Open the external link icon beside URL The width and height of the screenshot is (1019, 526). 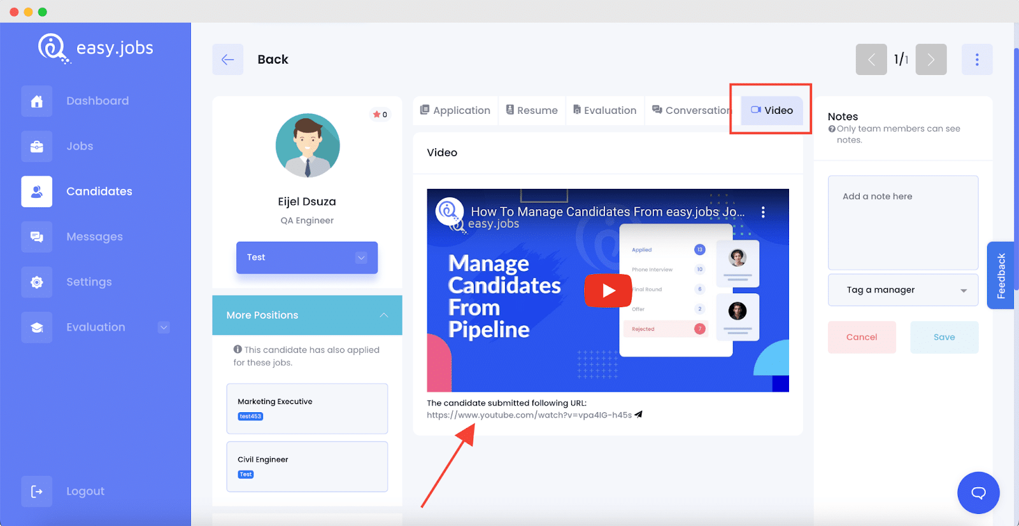(x=639, y=415)
